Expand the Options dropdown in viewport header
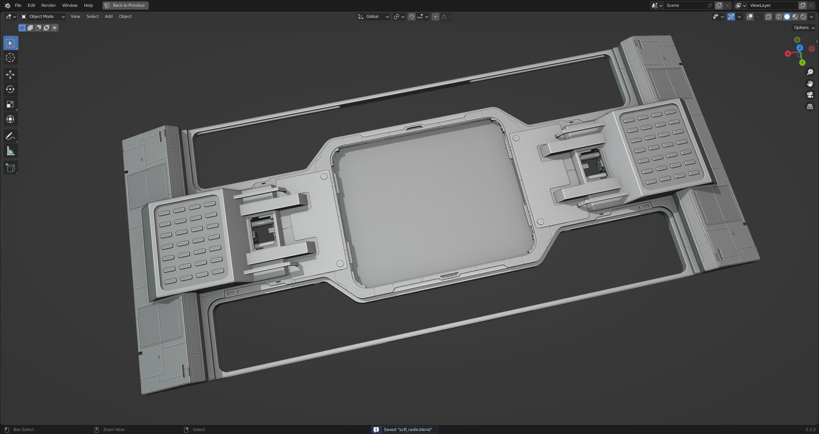This screenshot has height=434, width=819. coord(803,27)
